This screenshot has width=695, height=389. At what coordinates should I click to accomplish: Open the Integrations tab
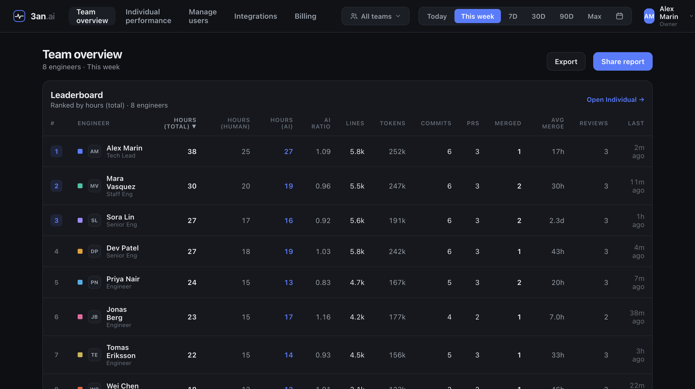255,16
